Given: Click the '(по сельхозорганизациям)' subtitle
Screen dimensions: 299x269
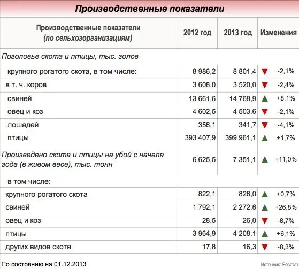Looking at the screenshot, I should tap(88, 38).
